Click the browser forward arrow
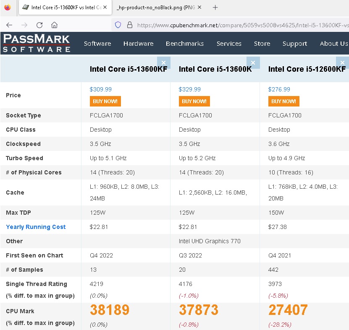This screenshot has height=330, width=349. (x=24, y=25)
